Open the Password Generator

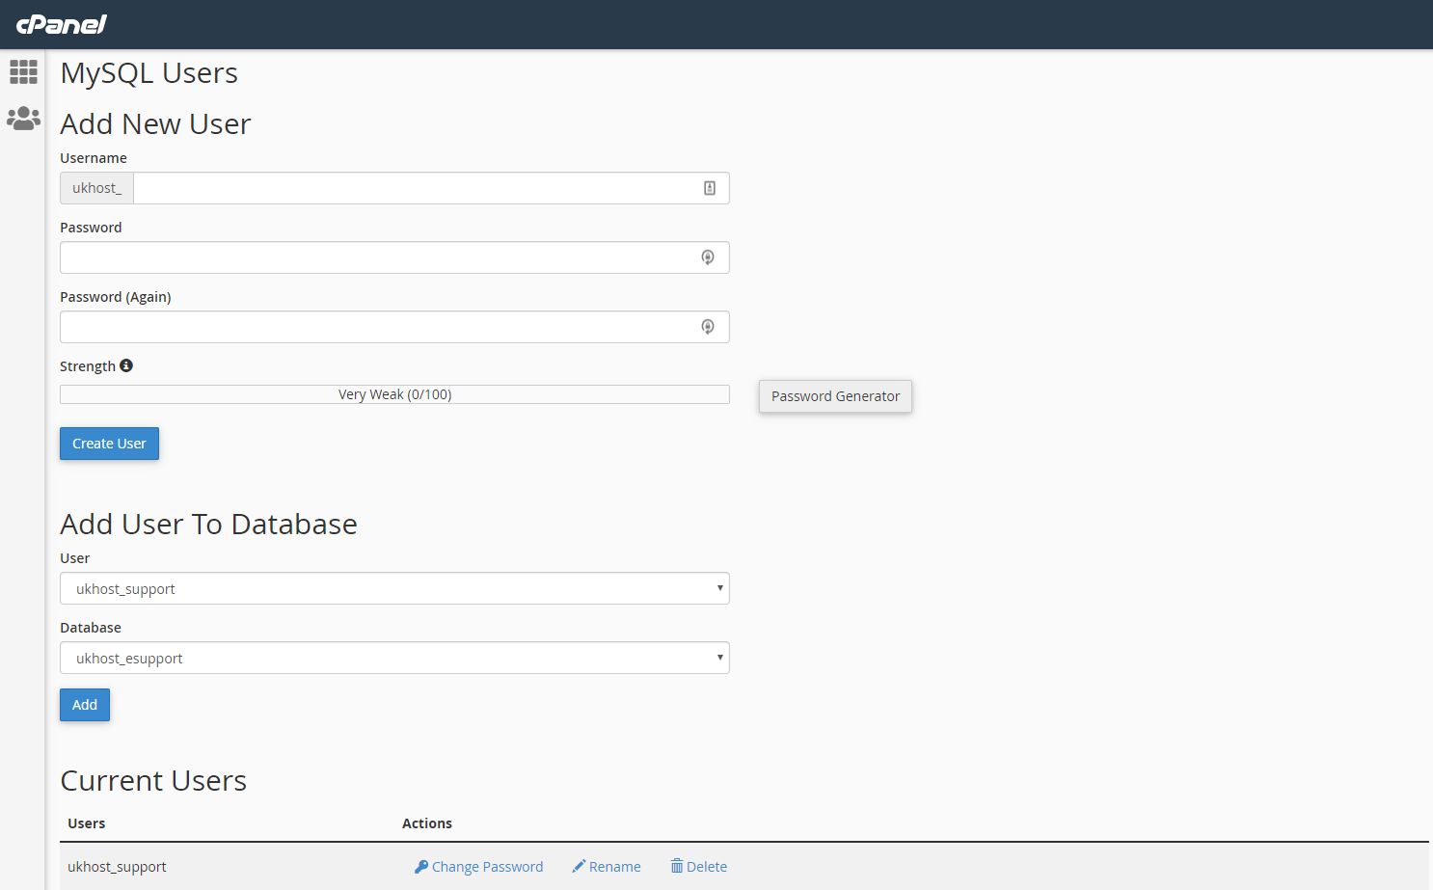tap(835, 396)
